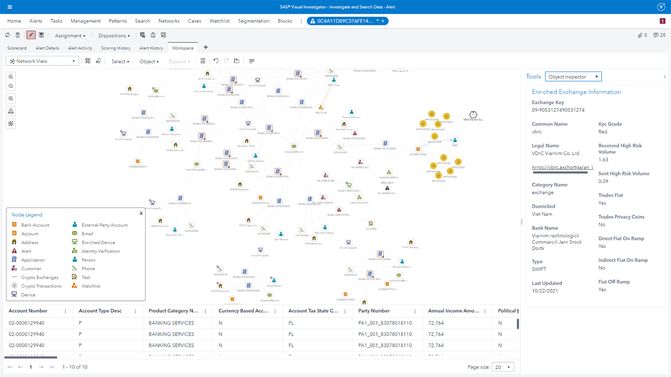
Task: Open the Object Inspector tools dropdown
Action: click(x=573, y=77)
